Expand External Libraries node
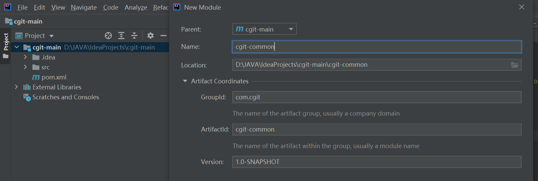The height and width of the screenshot is (181, 538). [16, 87]
